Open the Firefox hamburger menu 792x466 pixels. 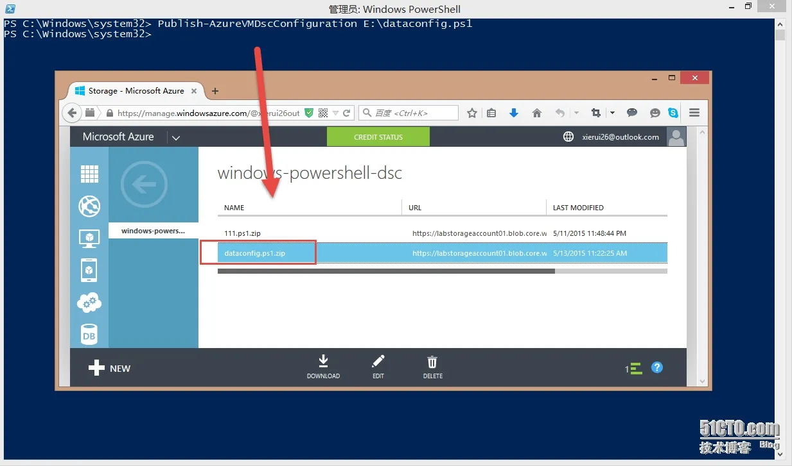(x=694, y=113)
